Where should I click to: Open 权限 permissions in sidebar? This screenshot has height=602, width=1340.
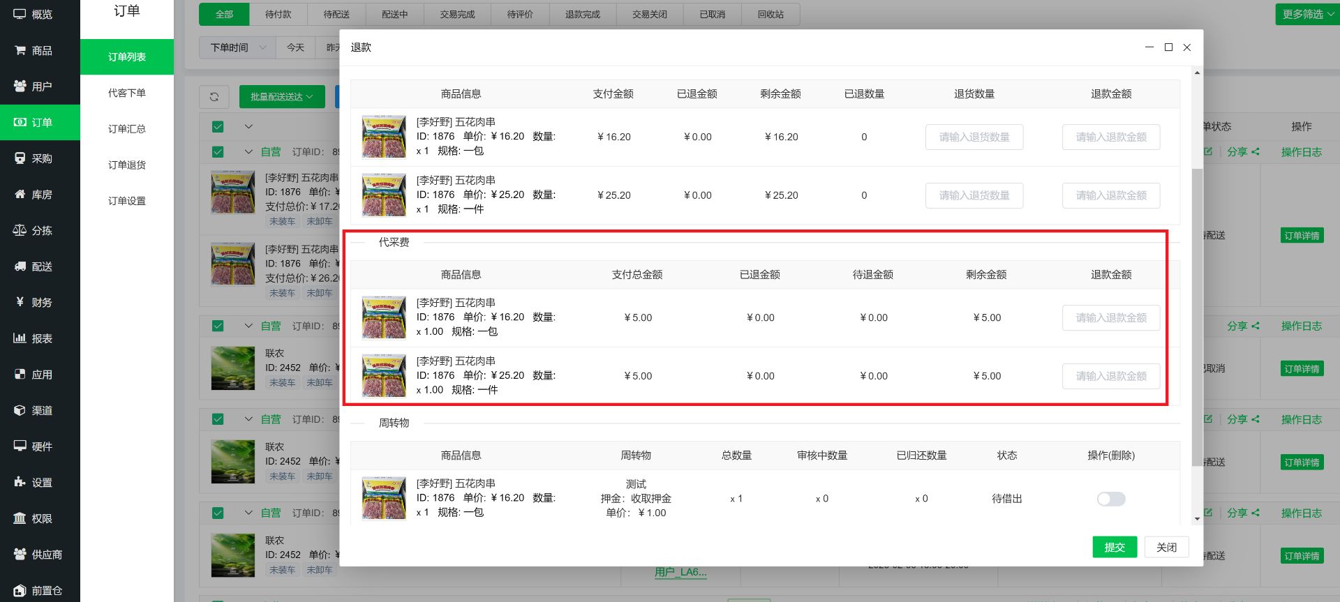(x=40, y=518)
